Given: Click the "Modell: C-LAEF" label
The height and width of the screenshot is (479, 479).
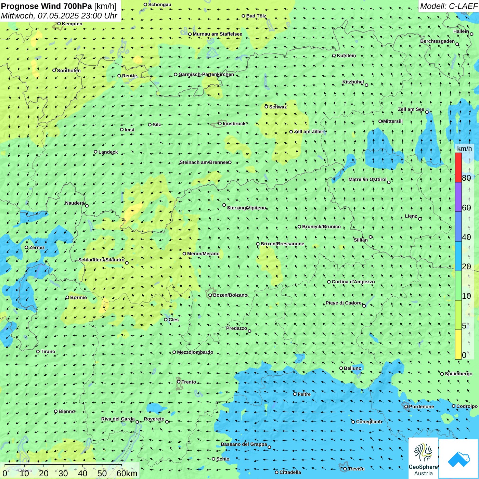Looking at the screenshot, I should pyautogui.click(x=448, y=6).
